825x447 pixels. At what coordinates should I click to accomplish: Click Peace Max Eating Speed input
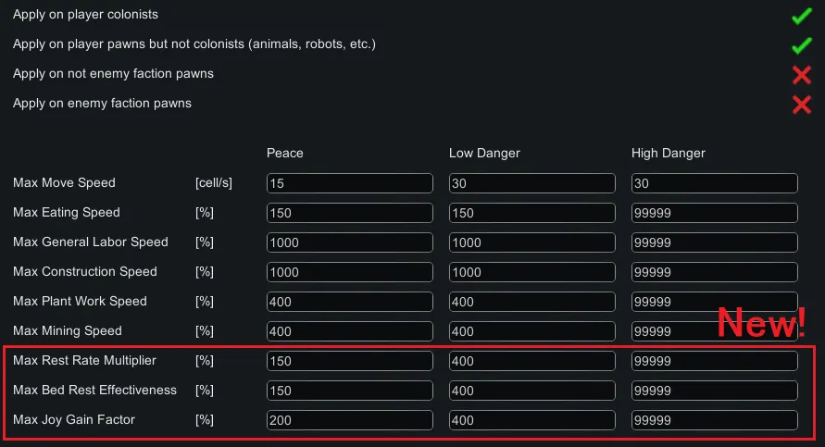[x=349, y=213]
